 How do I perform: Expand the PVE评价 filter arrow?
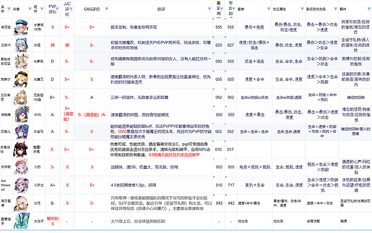click(59, 9)
